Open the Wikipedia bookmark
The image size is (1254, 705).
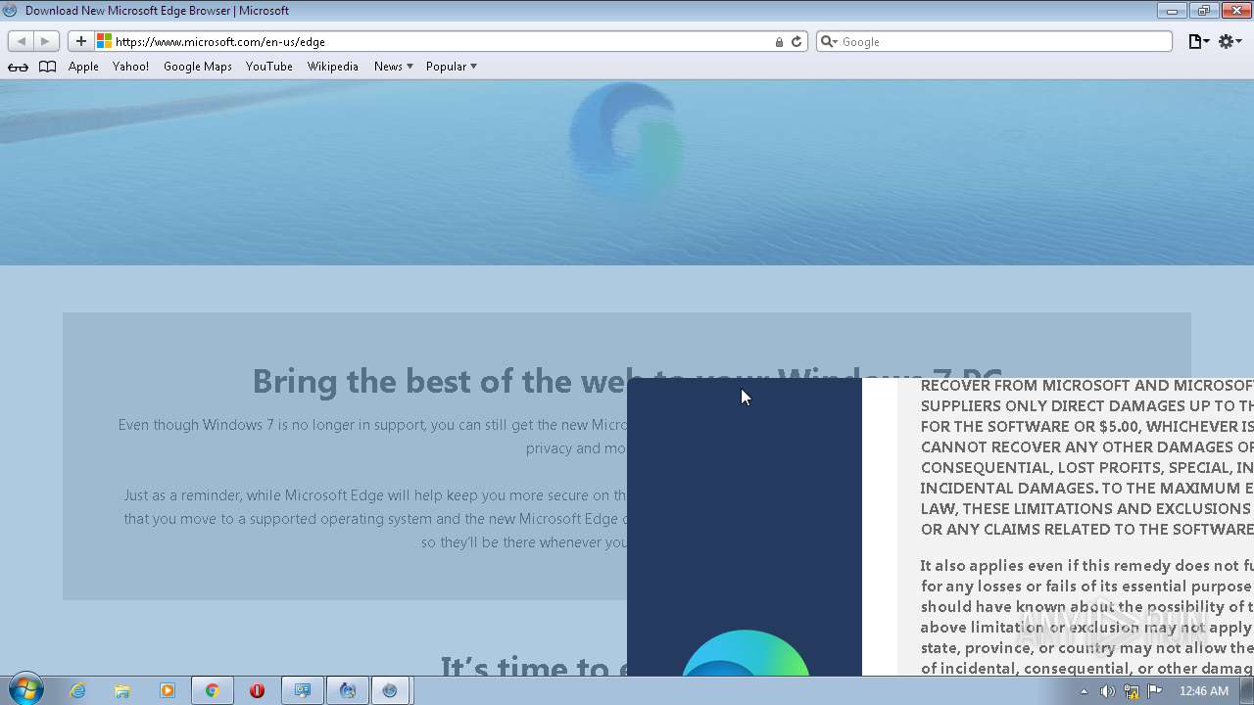(x=333, y=67)
